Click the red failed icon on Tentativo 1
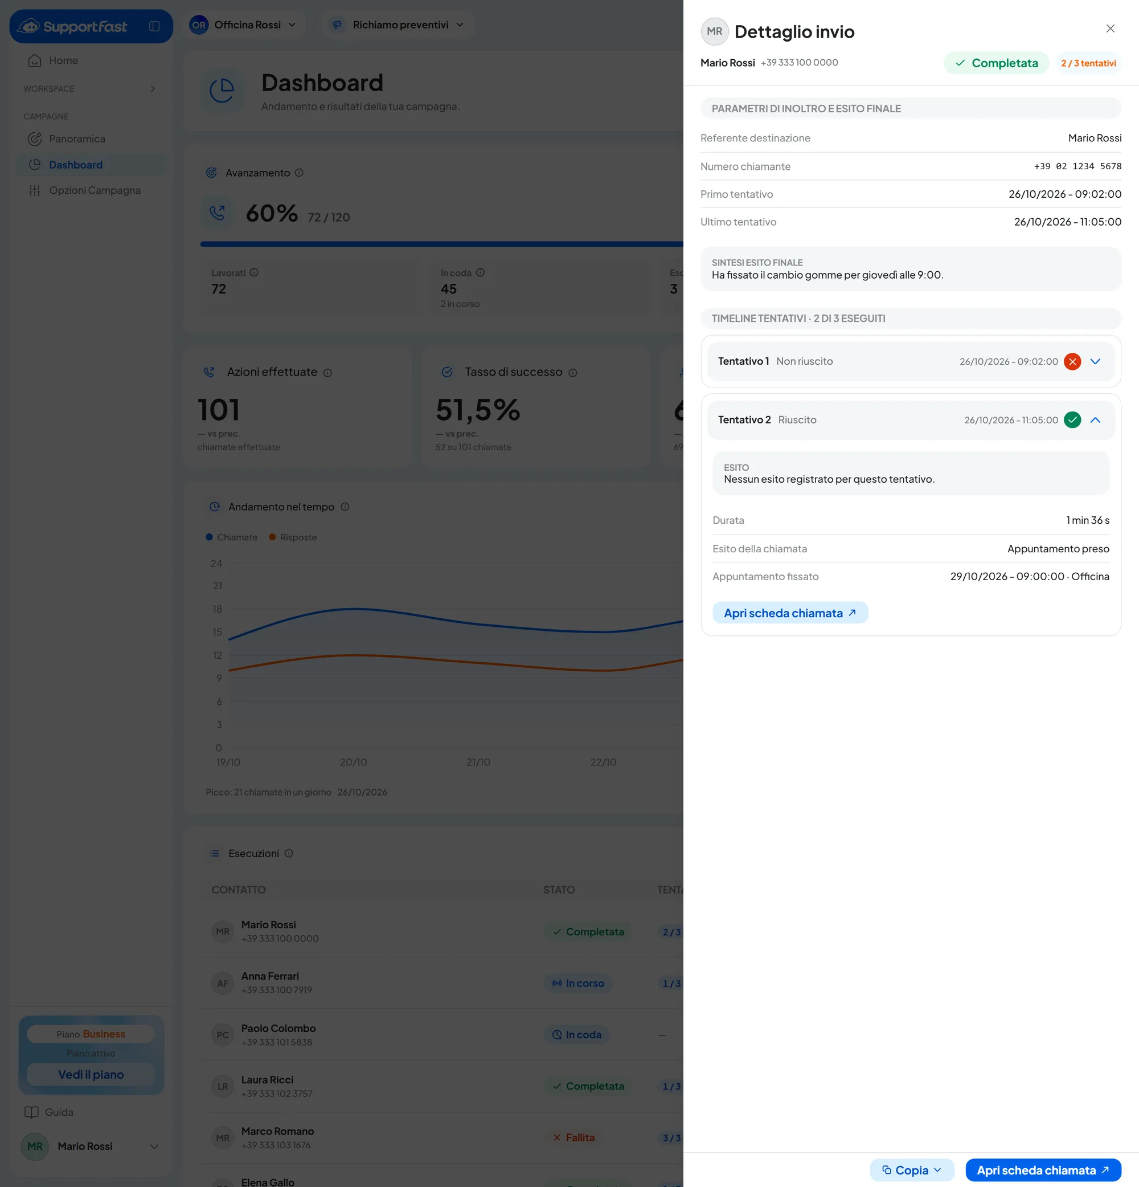The image size is (1139, 1187). point(1072,361)
